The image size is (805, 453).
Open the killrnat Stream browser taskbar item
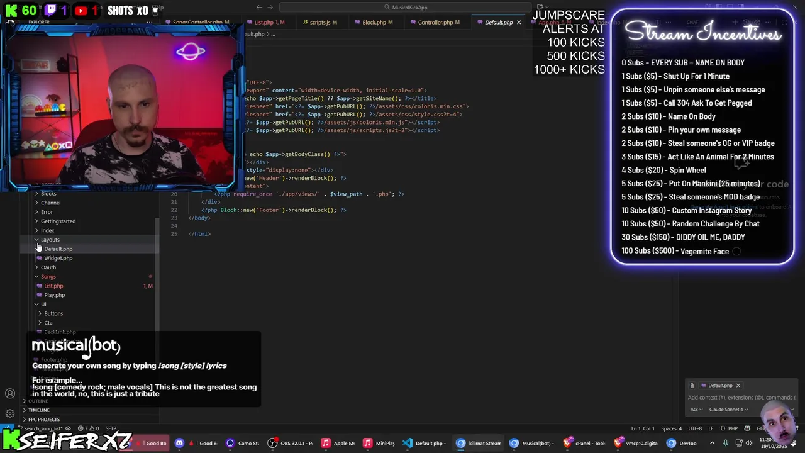pyautogui.click(x=479, y=443)
